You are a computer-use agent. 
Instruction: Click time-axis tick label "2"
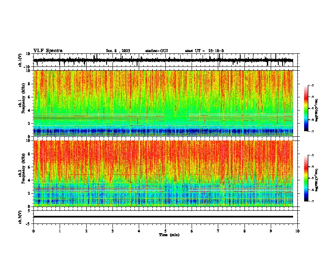click(x=86, y=231)
